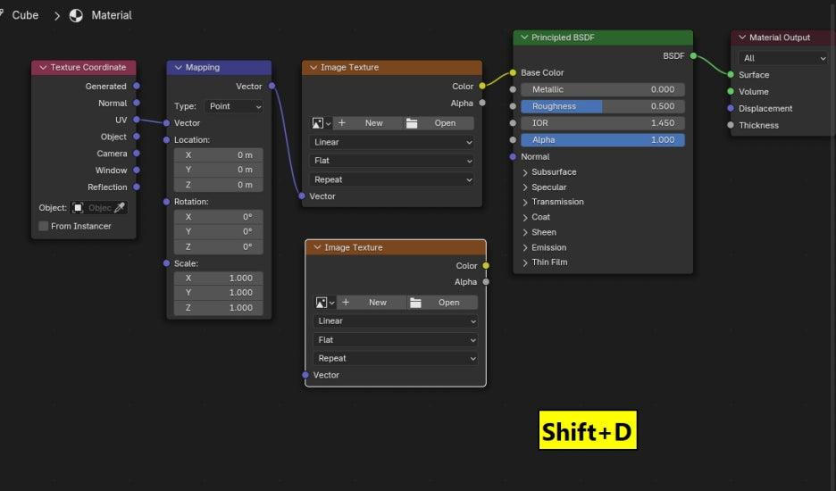Open Repeat extension dropdown in lower Image Texture
The width and height of the screenshot is (836, 491).
pyautogui.click(x=396, y=358)
